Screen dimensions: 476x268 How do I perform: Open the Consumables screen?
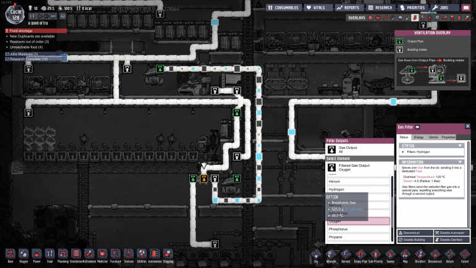pos(284,7)
